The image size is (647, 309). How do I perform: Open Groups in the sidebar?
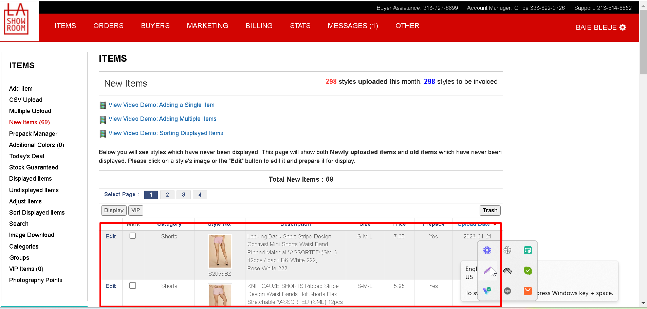coord(19,258)
